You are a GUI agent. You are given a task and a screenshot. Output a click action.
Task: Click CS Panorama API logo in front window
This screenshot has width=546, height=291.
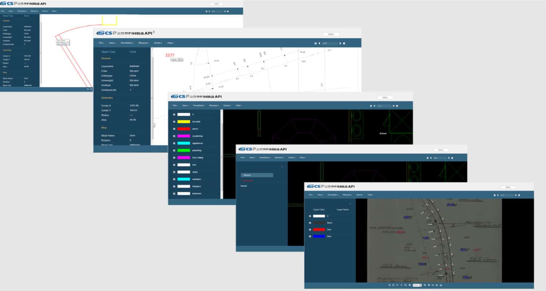[x=331, y=186]
